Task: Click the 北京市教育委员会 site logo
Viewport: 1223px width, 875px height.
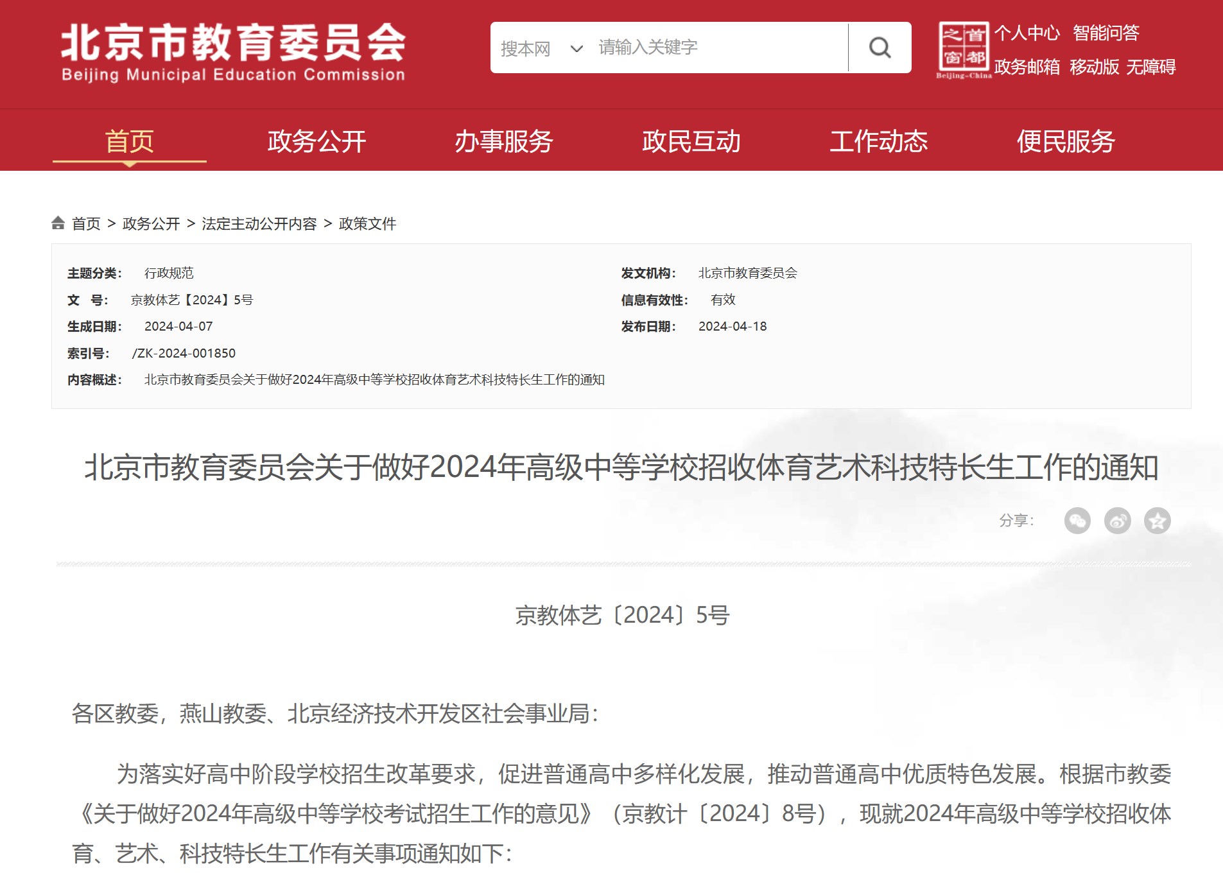Action: click(234, 53)
